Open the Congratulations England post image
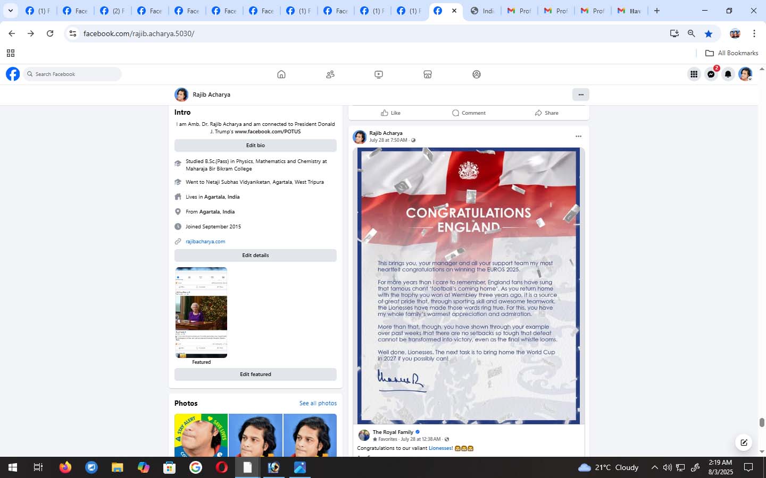This screenshot has width=766, height=478. [469, 286]
